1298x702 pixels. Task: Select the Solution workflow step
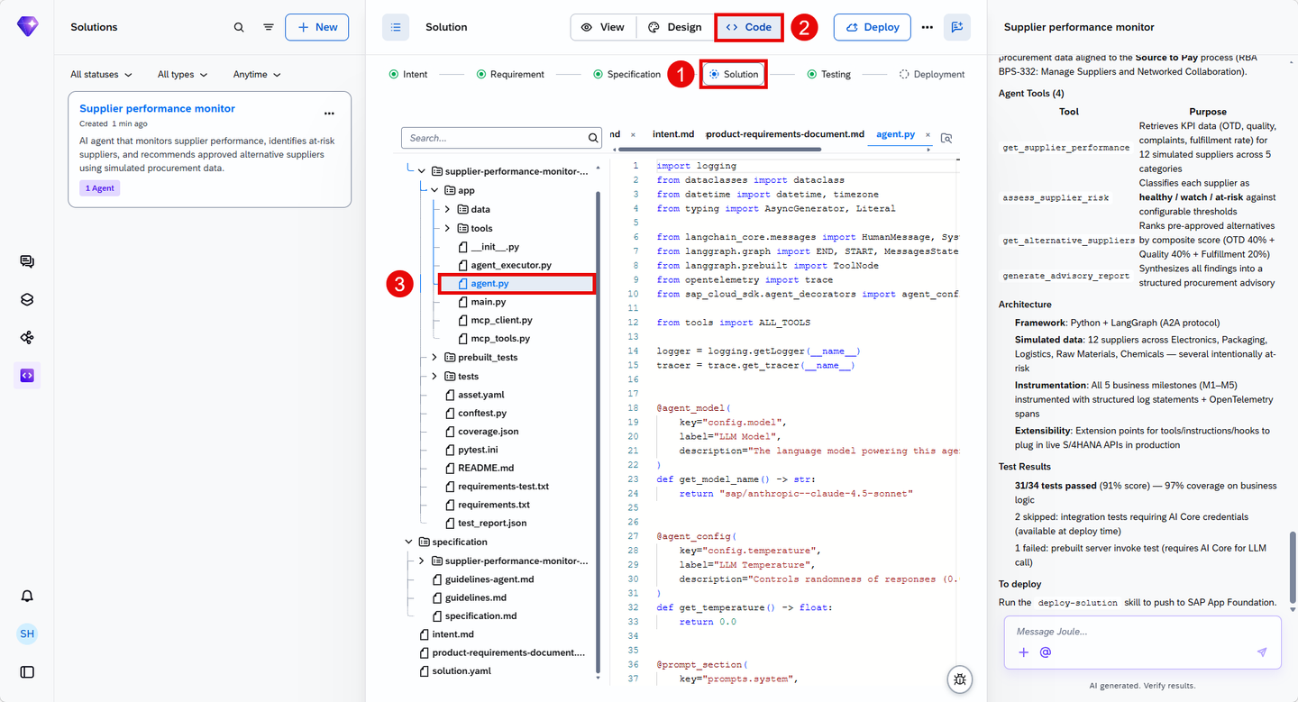[x=734, y=74]
